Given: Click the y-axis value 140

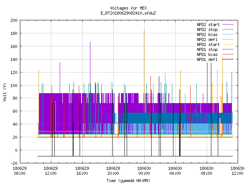Looking at the screenshot, I should (14, 59).
